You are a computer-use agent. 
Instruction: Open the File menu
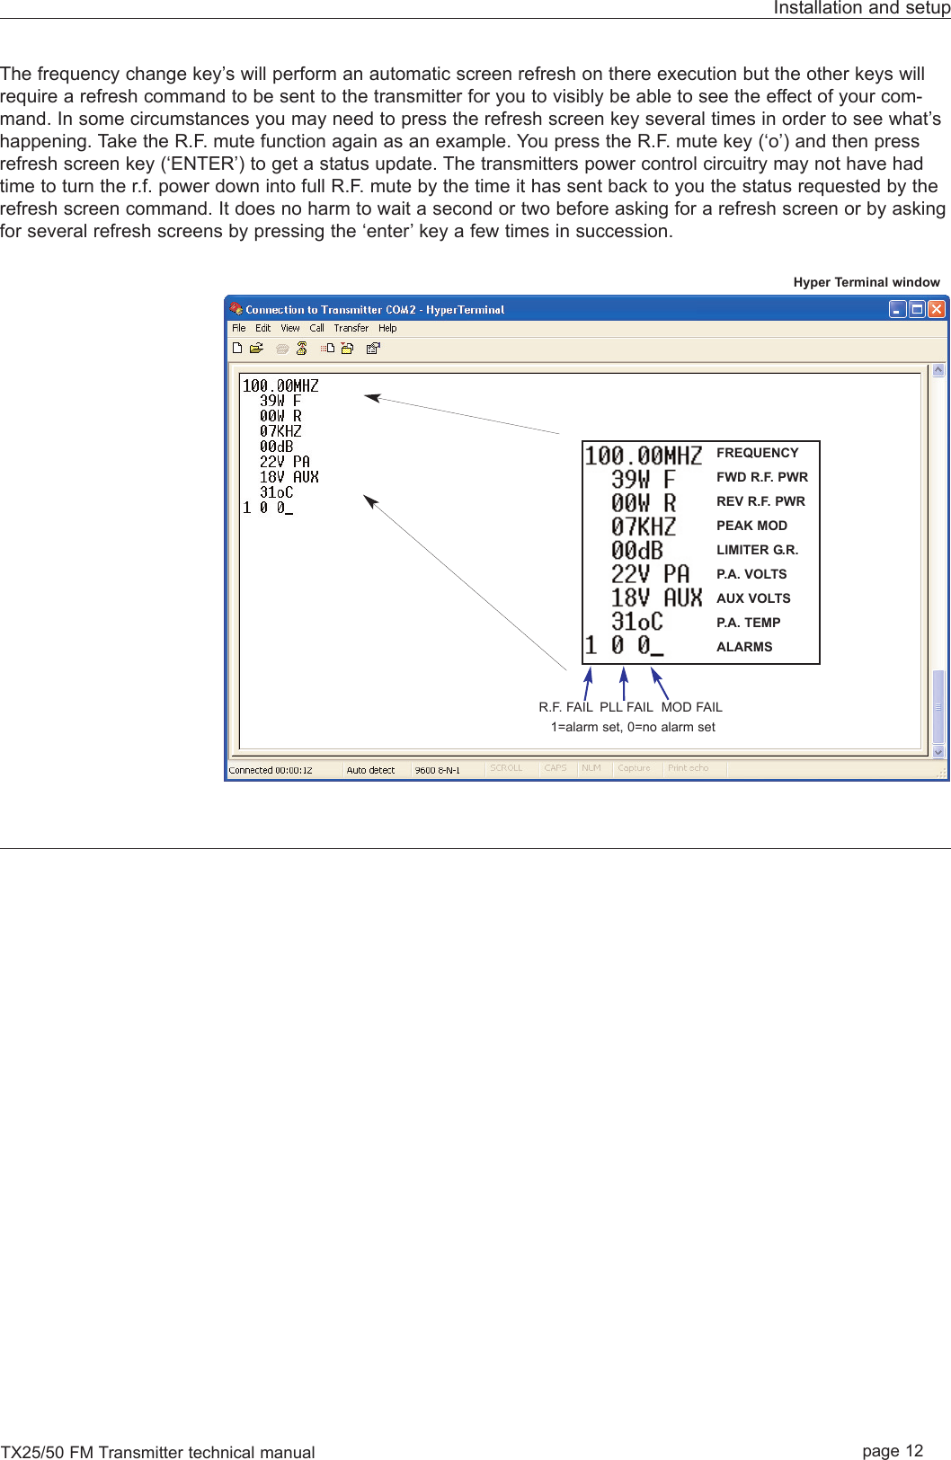point(239,328)
